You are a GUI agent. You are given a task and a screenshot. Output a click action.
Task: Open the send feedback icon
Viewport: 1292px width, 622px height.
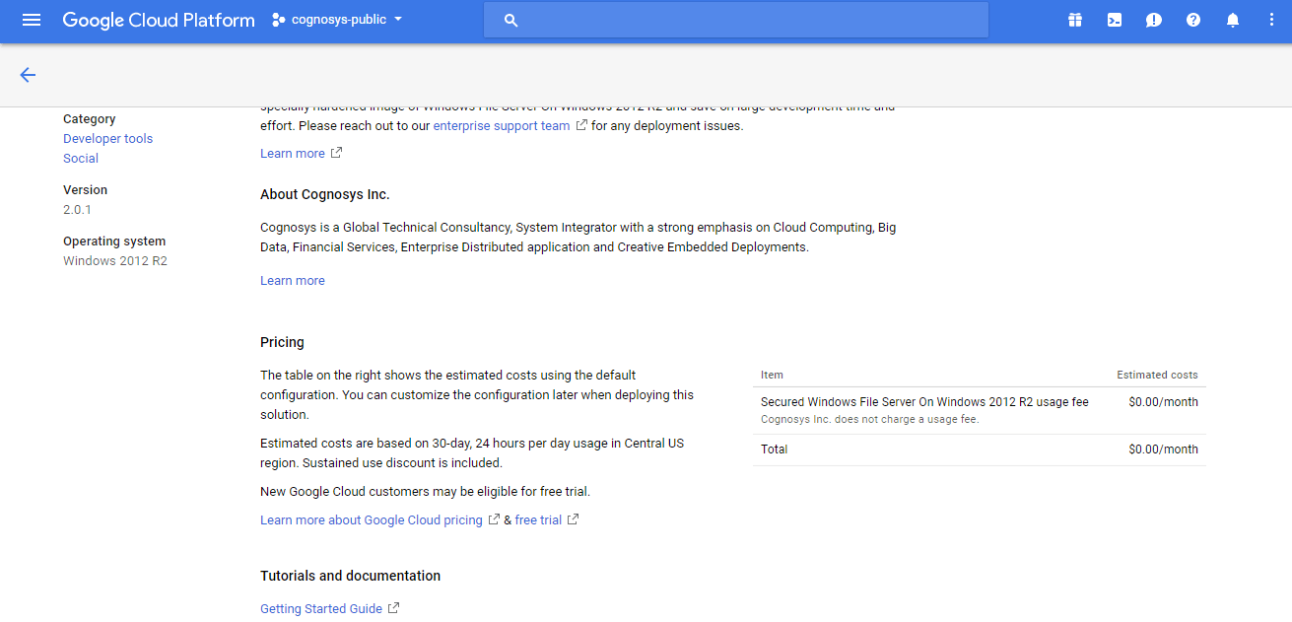click(x=1154, y=20)
